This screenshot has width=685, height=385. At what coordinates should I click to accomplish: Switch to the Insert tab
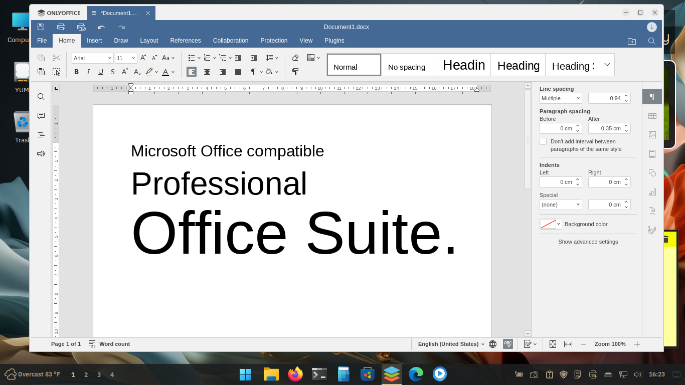(x=94, y=41)
